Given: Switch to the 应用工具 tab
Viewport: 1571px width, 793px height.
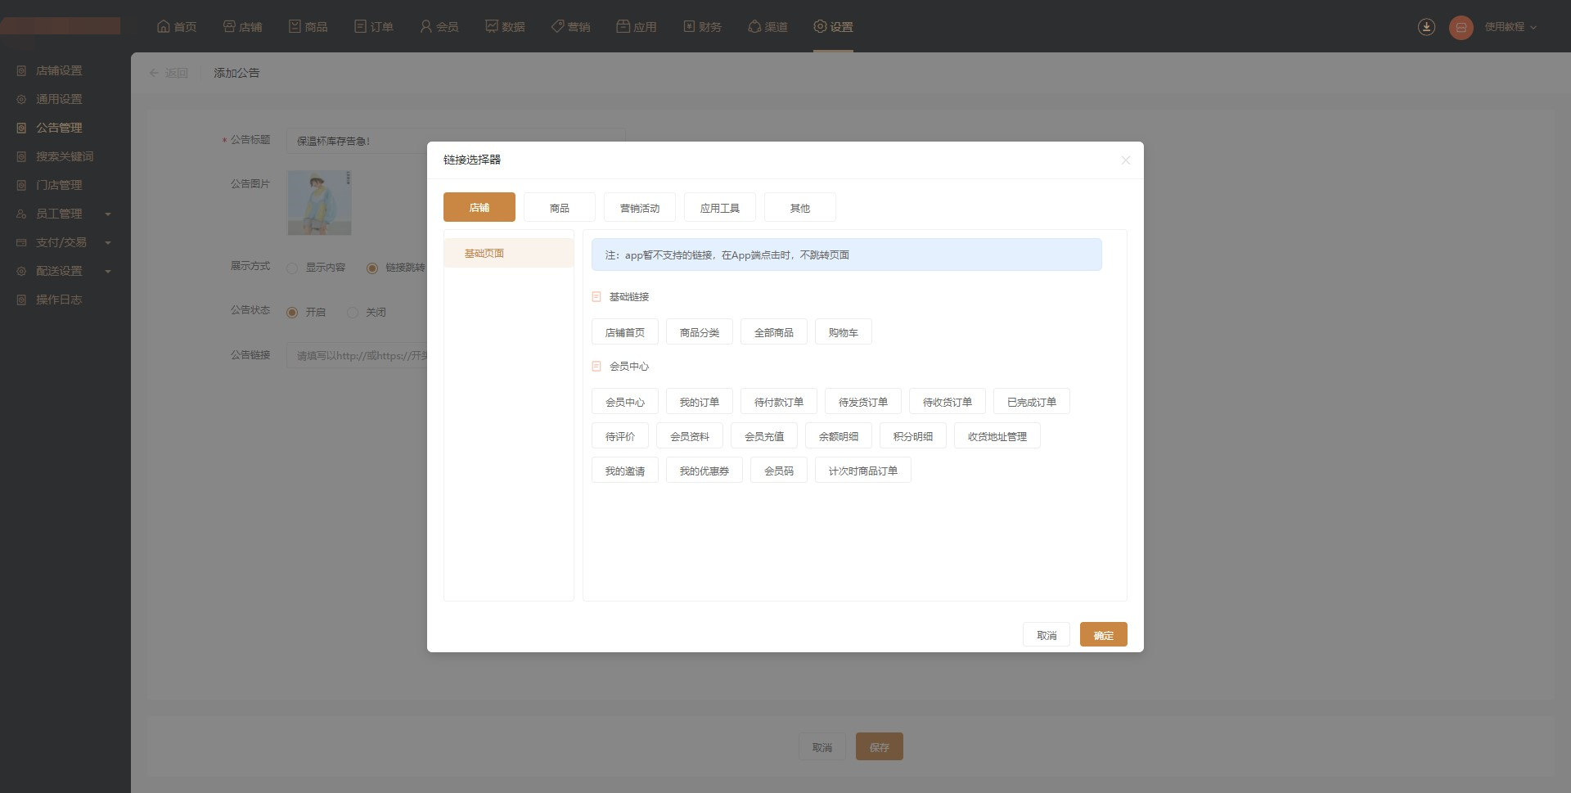Looking at the screenshot, I should 719,208.
